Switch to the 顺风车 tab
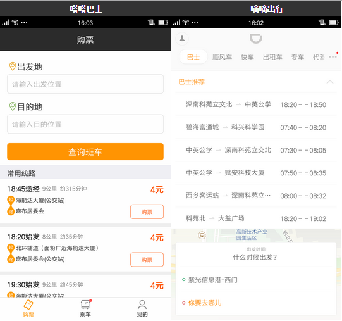The image size is (342, 321). click(x=222, y=57)
